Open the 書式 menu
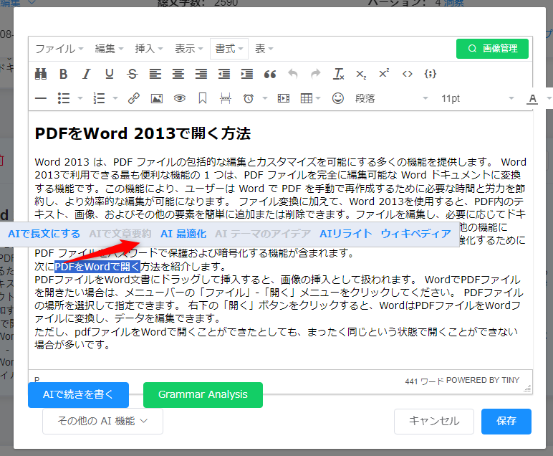The height and width of the screenshot is (456, 553). [x=229, y=49]
